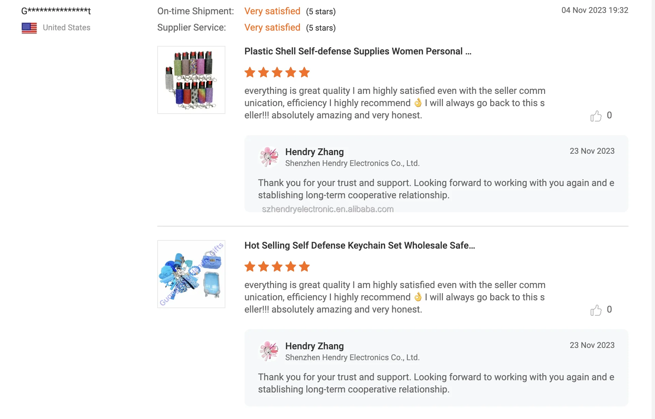Open the blue keychain set product thumbnail
Viewport: 655px width, 419px height.
point(191,274)
